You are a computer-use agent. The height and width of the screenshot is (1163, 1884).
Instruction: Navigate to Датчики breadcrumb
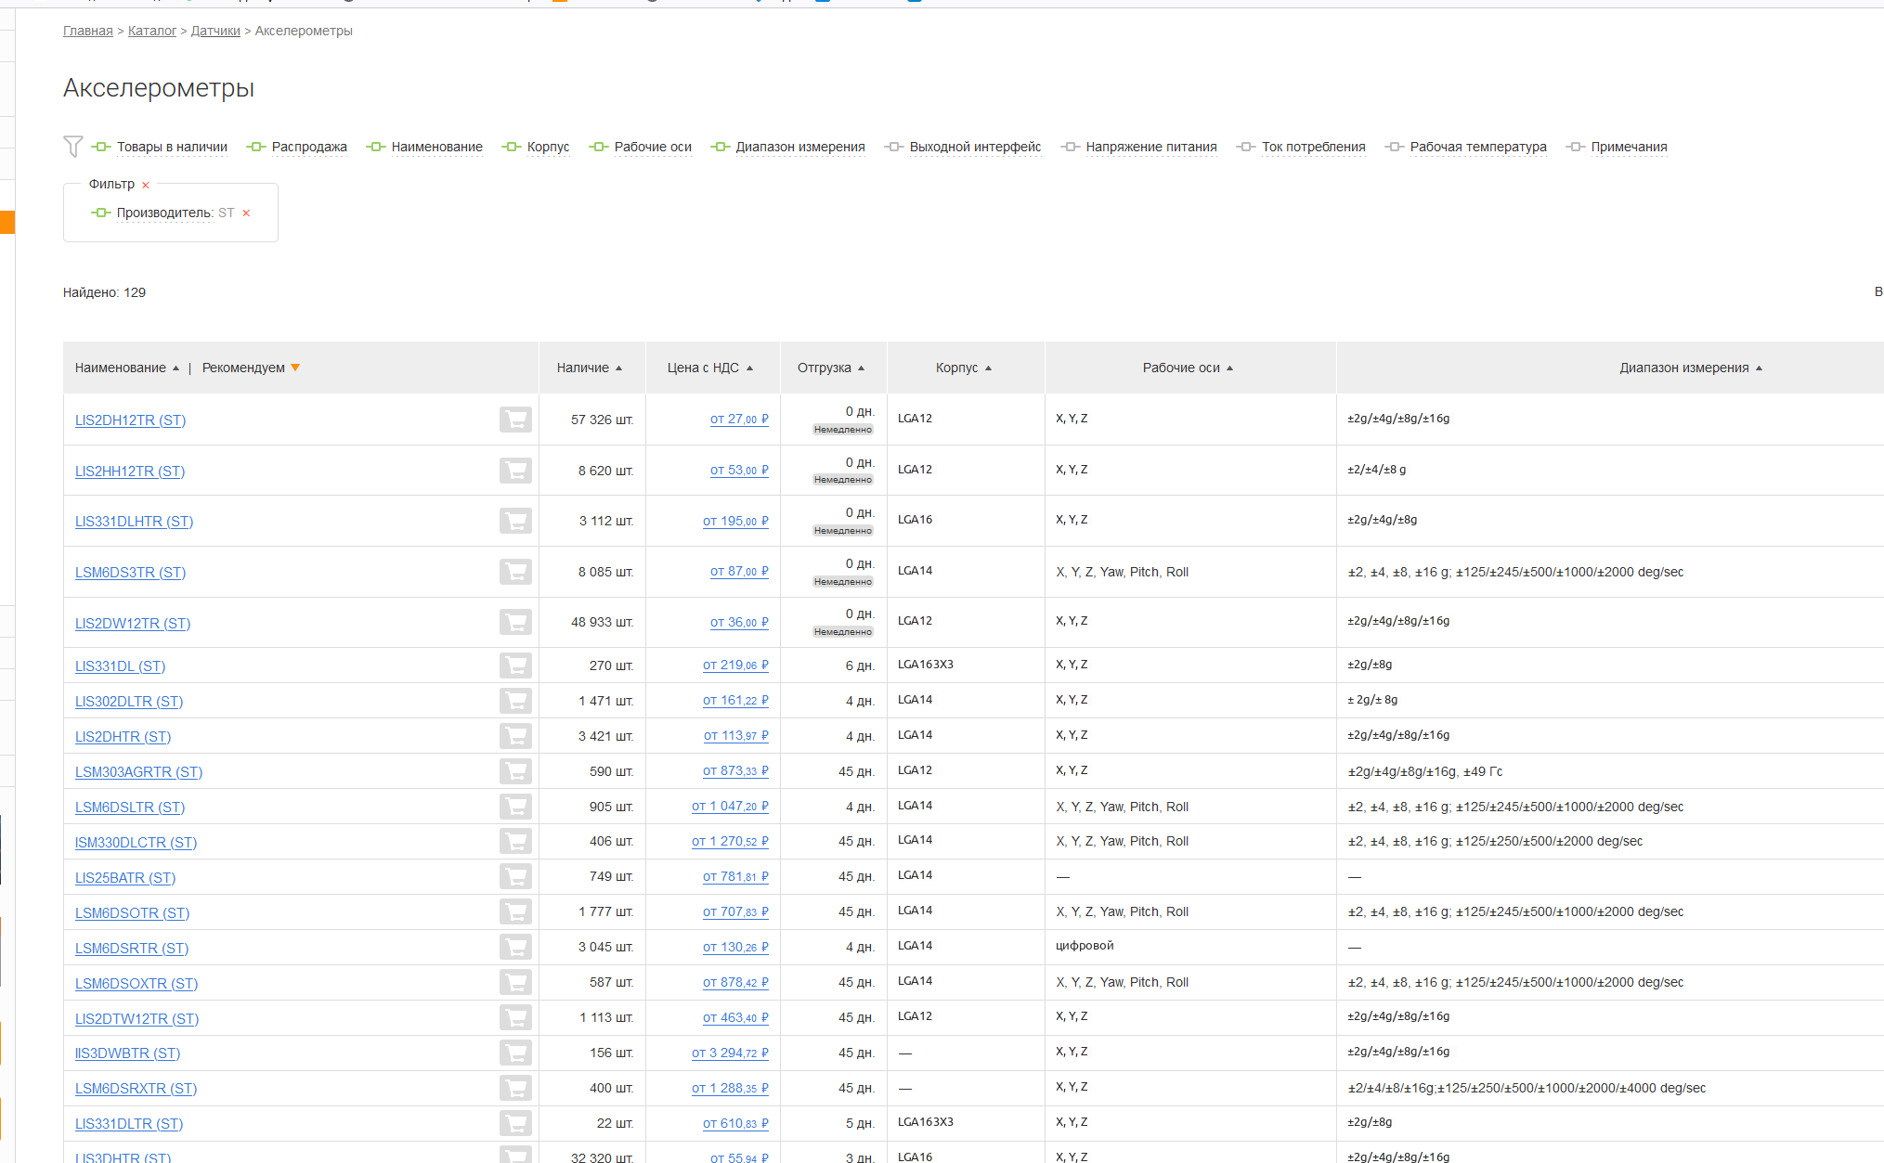point(215,31)
